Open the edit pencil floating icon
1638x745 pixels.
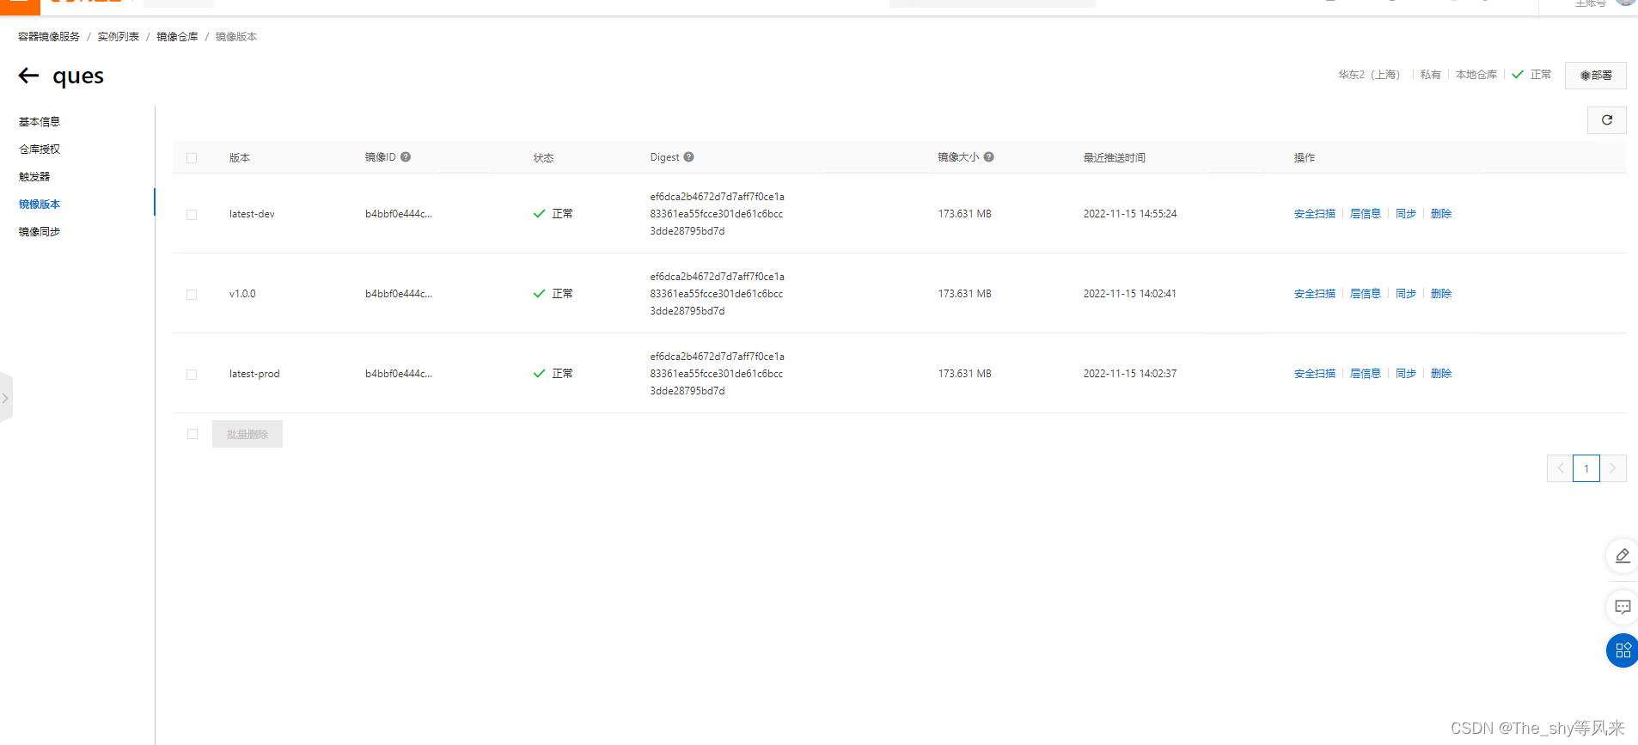(x=1622, y=556)
